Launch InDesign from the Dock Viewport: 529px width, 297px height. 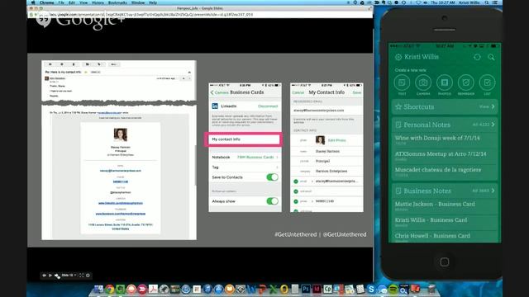pos(317,289)
